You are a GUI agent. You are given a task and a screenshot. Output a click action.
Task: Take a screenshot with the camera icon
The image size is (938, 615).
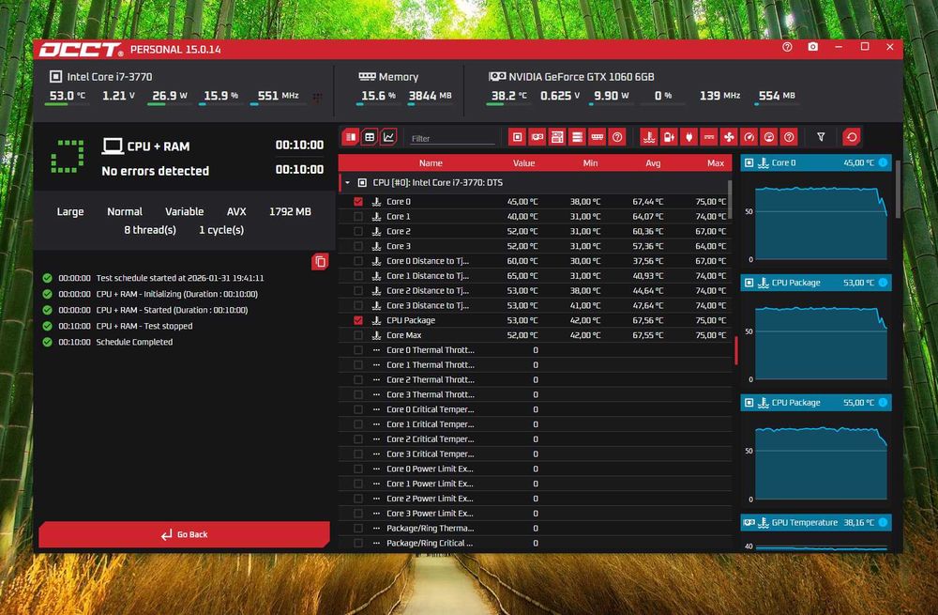pyautogui.click(x=813, y=47)
